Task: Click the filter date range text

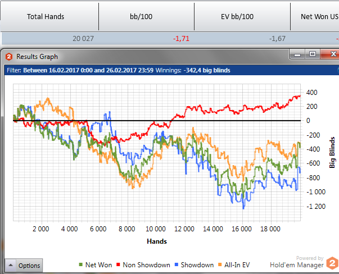Action: coord(88,70)
